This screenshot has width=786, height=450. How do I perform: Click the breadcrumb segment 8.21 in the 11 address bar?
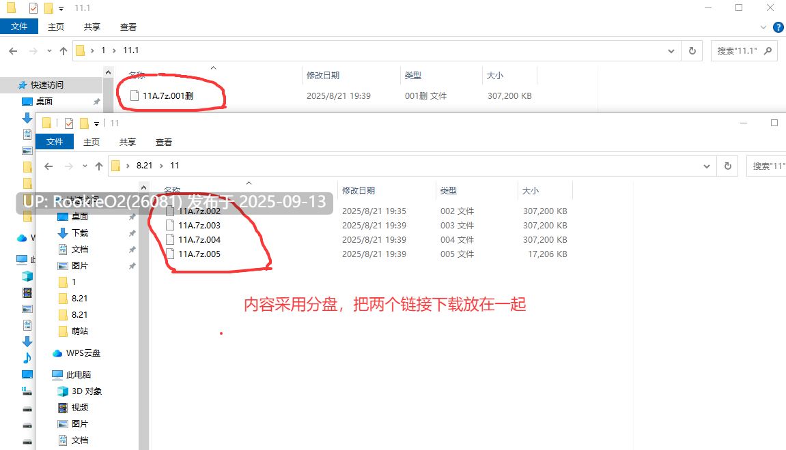pos(144,165)
